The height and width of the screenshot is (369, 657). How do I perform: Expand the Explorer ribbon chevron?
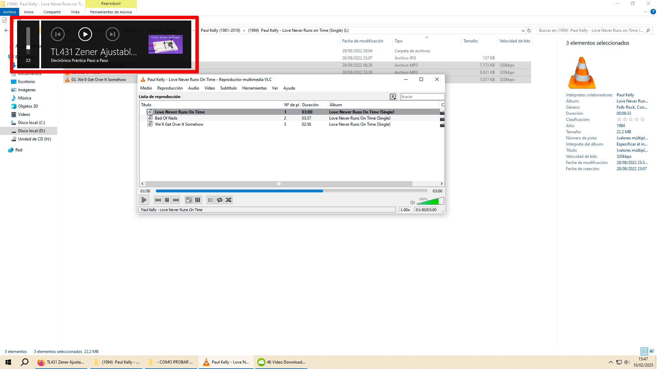646,12
